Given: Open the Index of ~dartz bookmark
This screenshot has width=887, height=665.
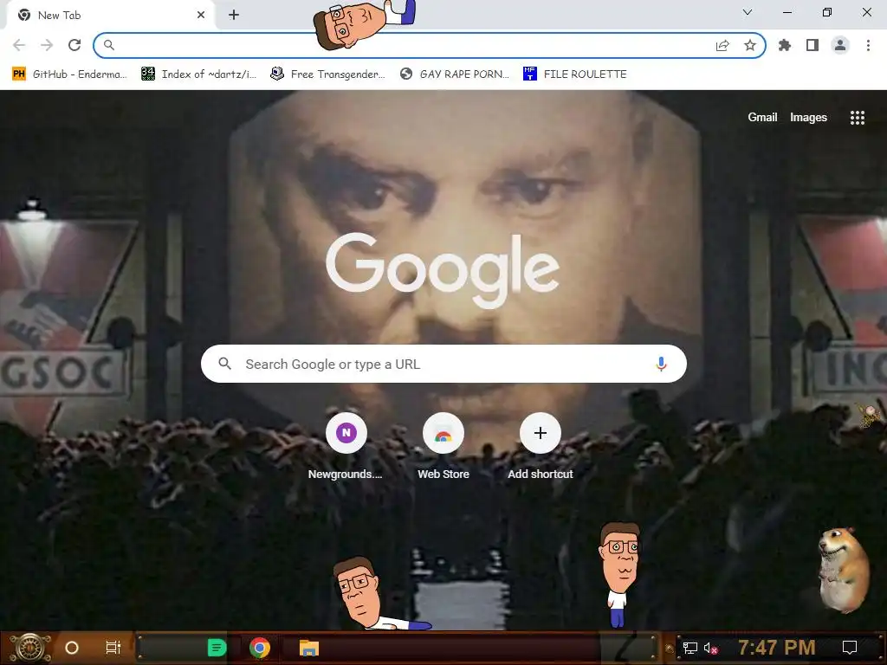Looking at the screenshot, I should point(198,74).
